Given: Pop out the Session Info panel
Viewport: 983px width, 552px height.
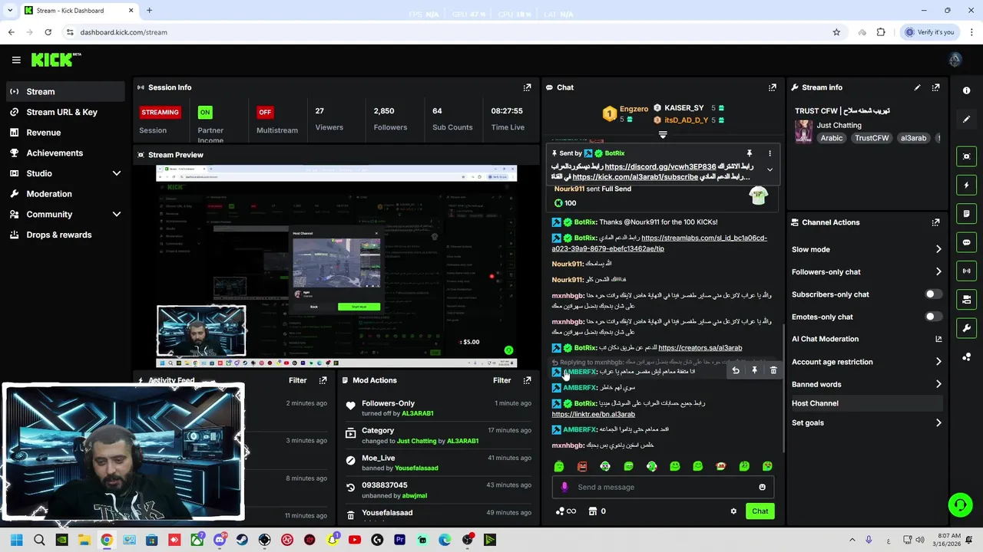Looking at the screenshot, I should pos(527,87).
